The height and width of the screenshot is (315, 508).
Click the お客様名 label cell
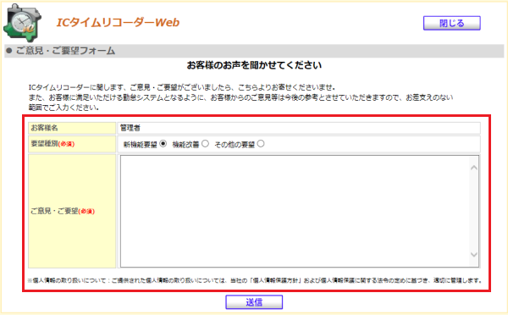tap(72, 128)
